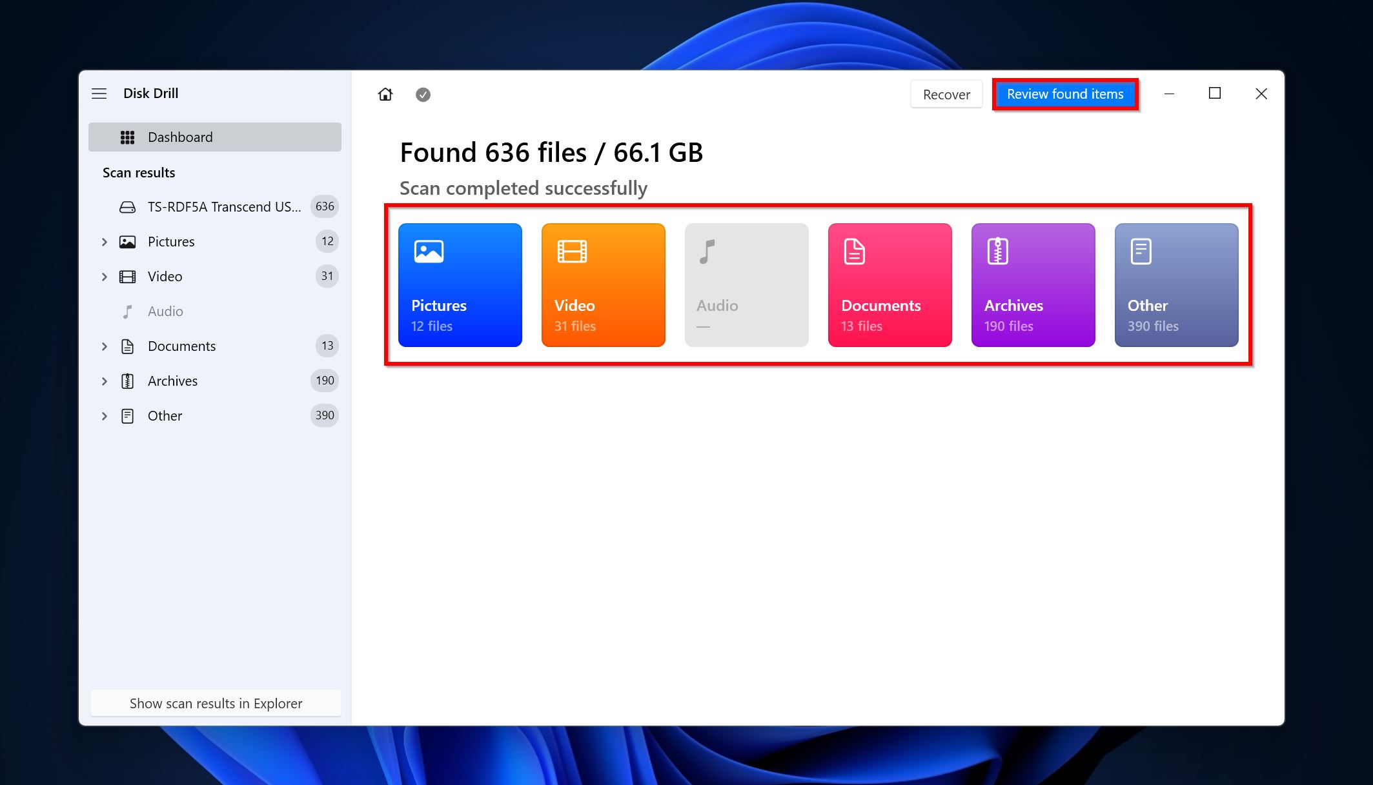Click Show scan results in Explorer
The image size is (1373, 785).
(215, 702)
